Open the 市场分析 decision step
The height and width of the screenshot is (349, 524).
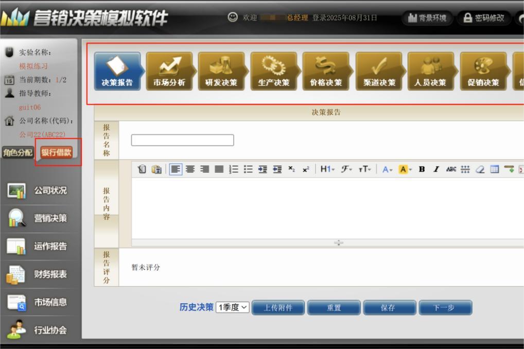click(169, 71)
